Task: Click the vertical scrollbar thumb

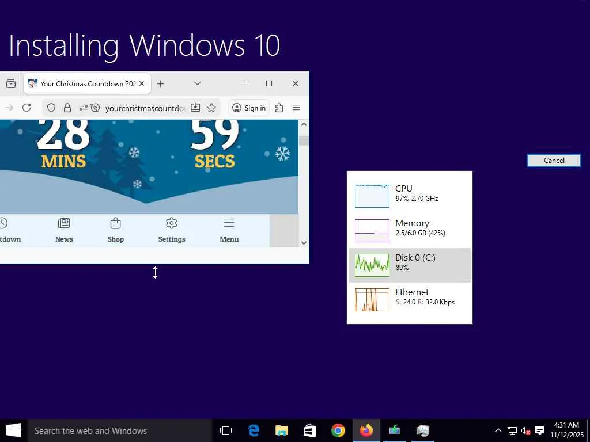Action: pos(304,140)
